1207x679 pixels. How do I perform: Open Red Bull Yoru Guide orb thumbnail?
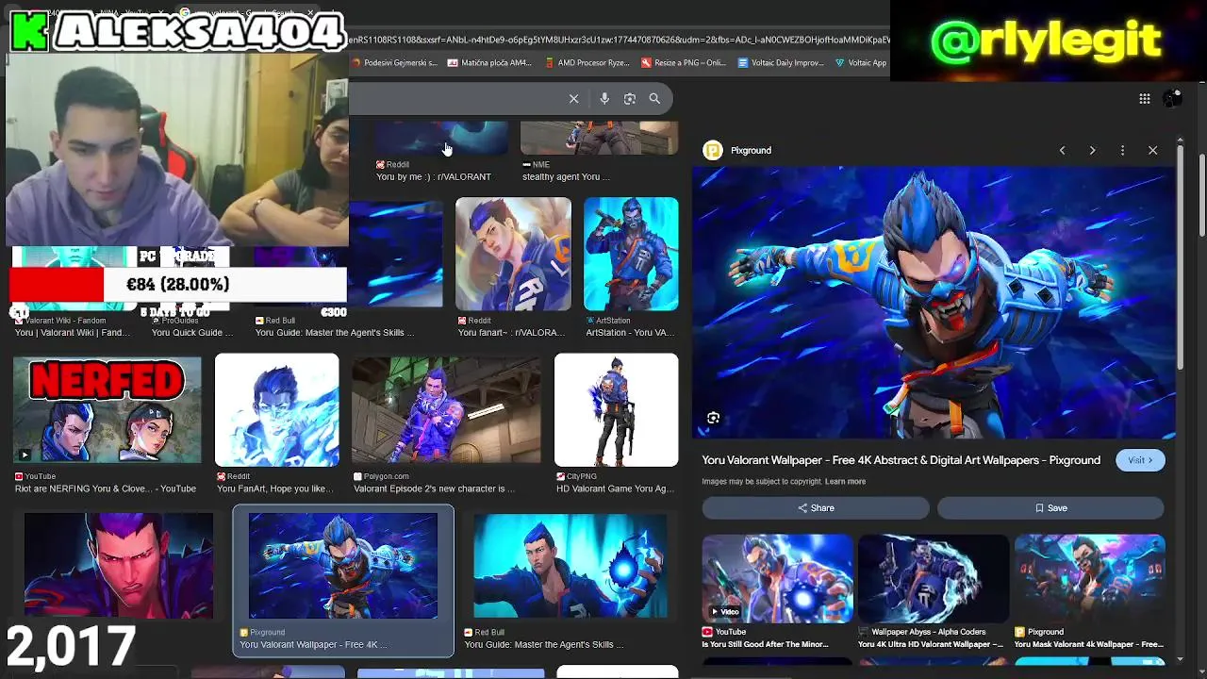[x=570, y=566]
